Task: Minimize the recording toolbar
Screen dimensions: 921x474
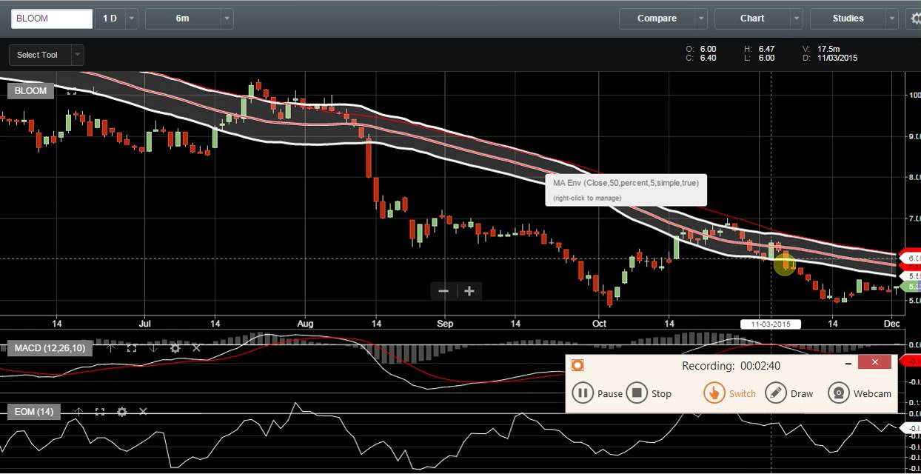Action: pyautogui.click(x=848, y=364)
